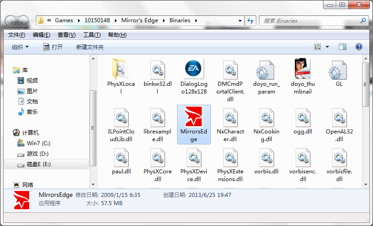The image size is (373, 226).
Task: Click the 修改日期 value in details pane
Action: pos(120,195)
